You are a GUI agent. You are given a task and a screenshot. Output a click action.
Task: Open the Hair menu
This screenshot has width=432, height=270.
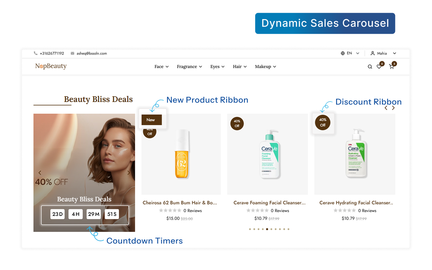click(240, 67)
